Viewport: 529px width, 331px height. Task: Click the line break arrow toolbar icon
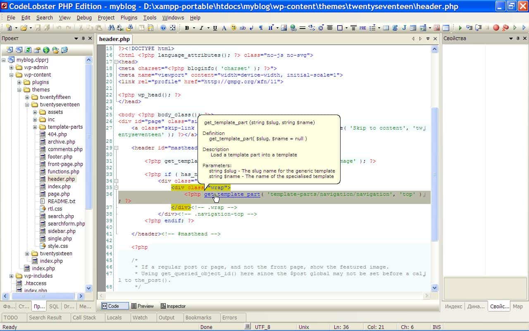coord(251,28)
